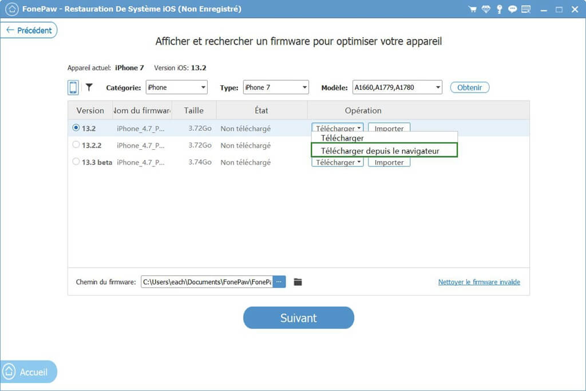586x391 pixels.
Task: Click the 3.74Go size cell
Action: [200, 162]
